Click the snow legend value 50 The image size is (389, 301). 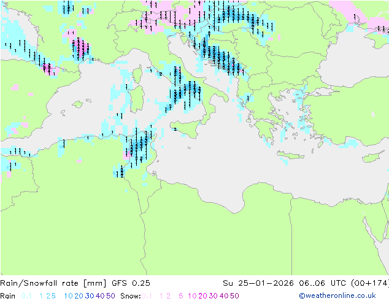tap(234, 296)
